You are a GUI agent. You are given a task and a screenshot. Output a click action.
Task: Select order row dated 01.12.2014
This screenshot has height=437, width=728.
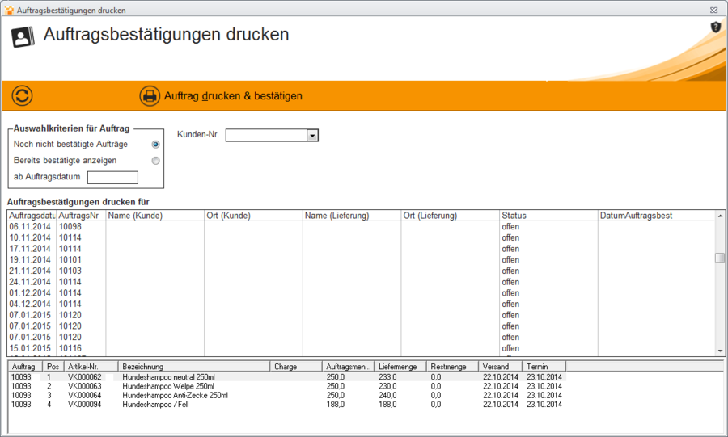pos(361,293)
